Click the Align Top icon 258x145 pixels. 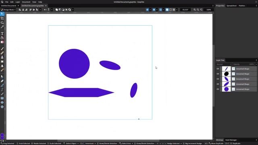pos(31,10)
